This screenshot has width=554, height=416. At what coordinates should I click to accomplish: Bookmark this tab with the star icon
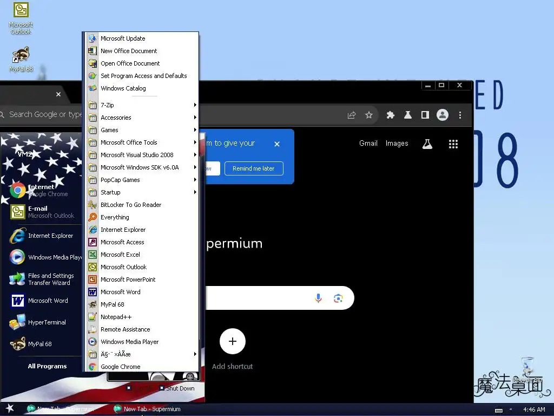(x=369, y=115)
